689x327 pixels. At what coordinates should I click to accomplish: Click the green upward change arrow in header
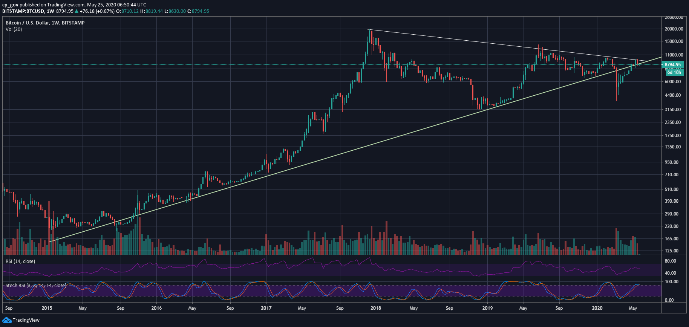coord(77,11)
